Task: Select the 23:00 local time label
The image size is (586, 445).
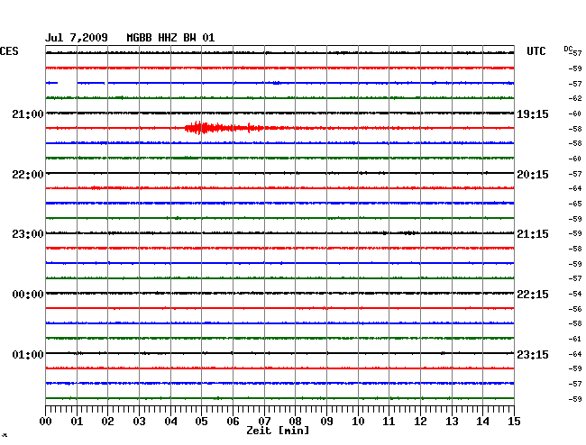Action: [x=28, y=234]
